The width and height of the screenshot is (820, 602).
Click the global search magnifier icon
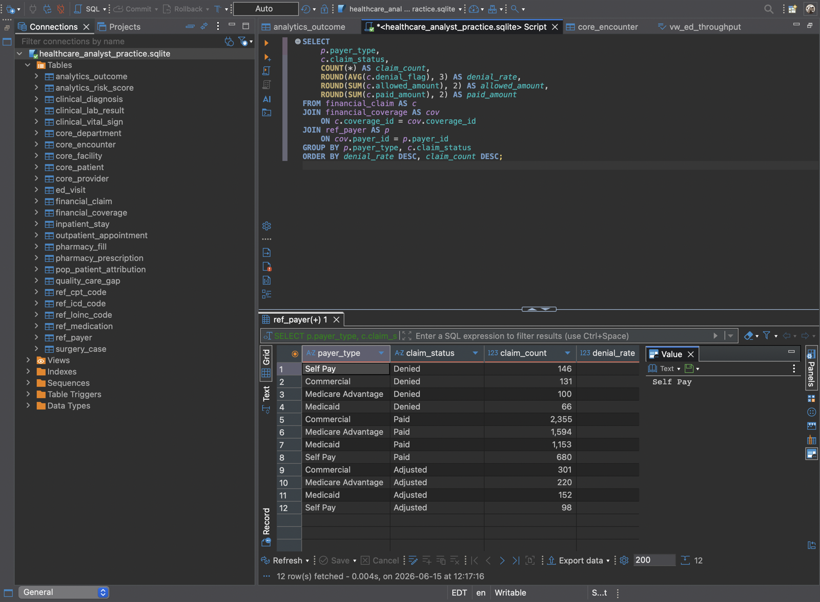point(768,9)
